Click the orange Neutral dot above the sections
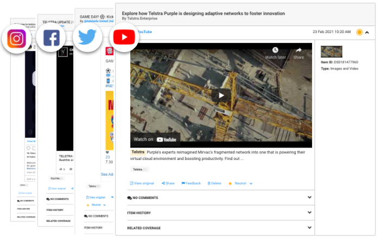 click(x=230, y=183)
